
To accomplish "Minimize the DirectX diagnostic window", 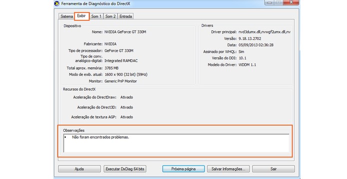I will [x=269, y=2].
